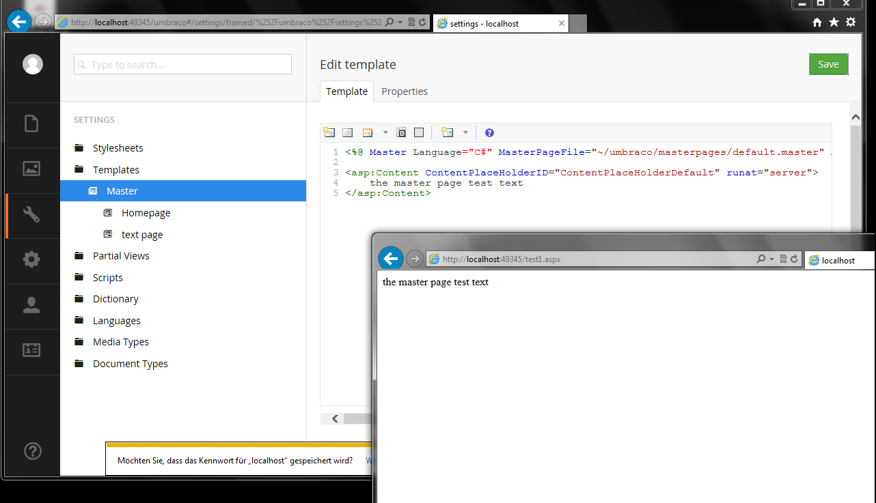876x503 pixels.
Task: Open template editor help icon
Action: 489,133
